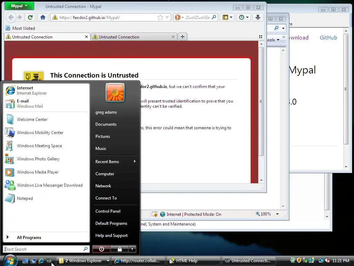Click the muted volume tray icon
Image resolution: width=354 pixels, height=266 pixels.
coord(327,260)
